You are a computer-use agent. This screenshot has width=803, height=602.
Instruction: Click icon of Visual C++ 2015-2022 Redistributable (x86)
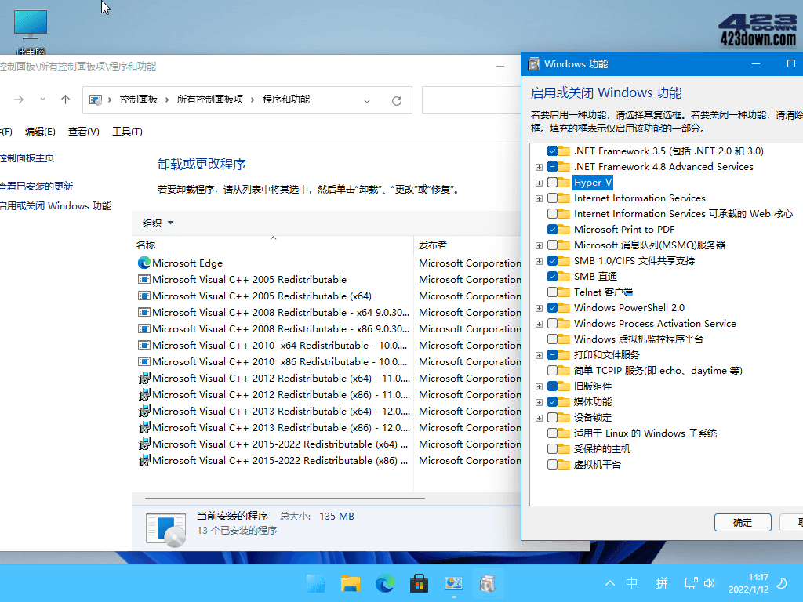click(144, 461)
